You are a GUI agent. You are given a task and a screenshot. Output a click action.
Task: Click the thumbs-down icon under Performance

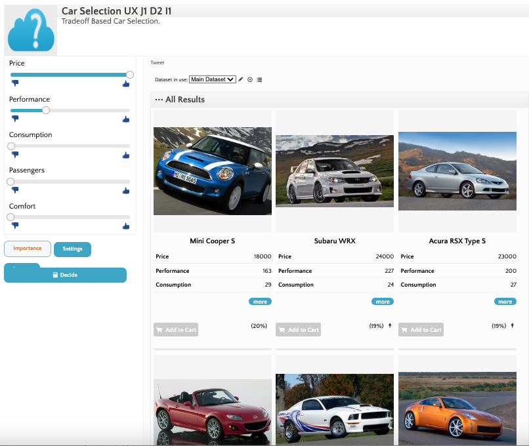point(14,119)
